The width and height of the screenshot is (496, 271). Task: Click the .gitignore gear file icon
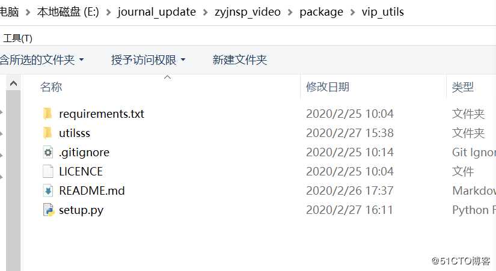(x=47, y=153)
